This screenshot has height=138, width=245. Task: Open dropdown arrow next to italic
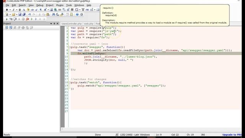click(16, 10)
